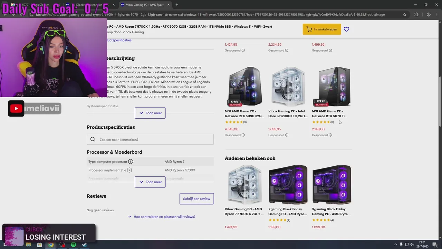Click the page vertical scrollbar

pos(440,102)
